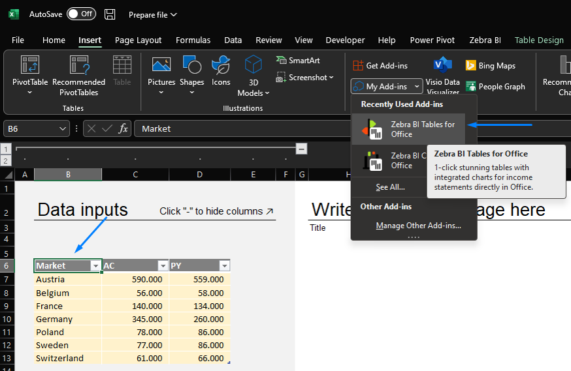Click See All... in add-ins menu
This screenshot has height=371, width=571.
click(390, 187)
